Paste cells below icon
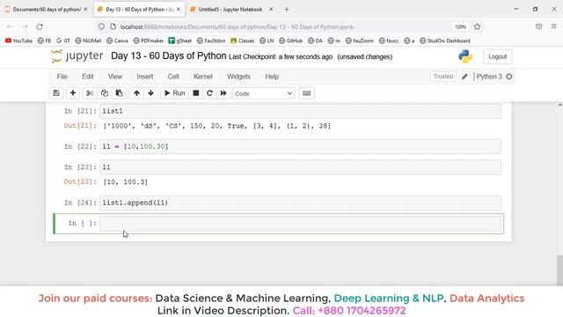563x317 pixels. click(x=120, y=93)
